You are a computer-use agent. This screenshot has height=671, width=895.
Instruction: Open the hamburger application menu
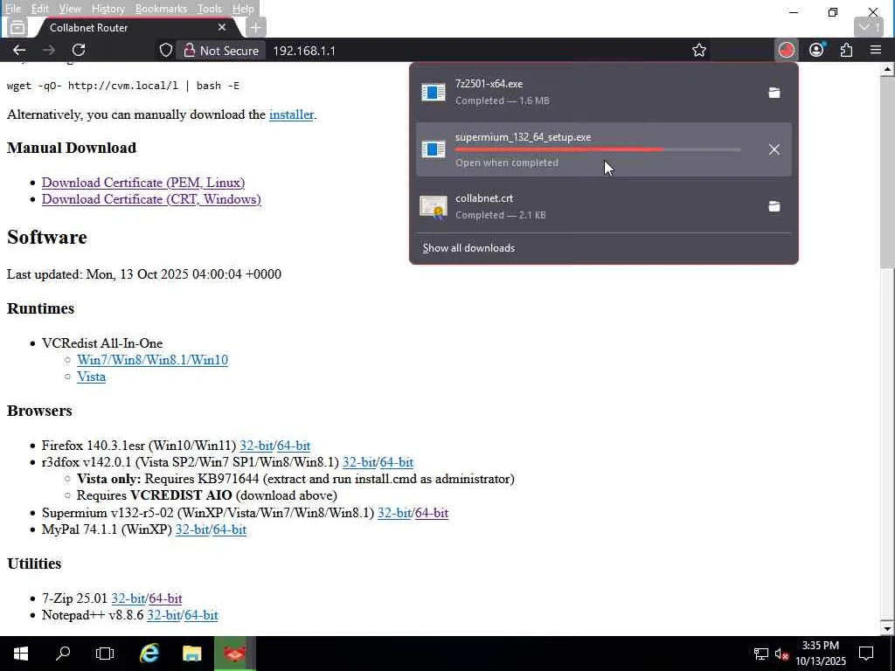point(876,50)
